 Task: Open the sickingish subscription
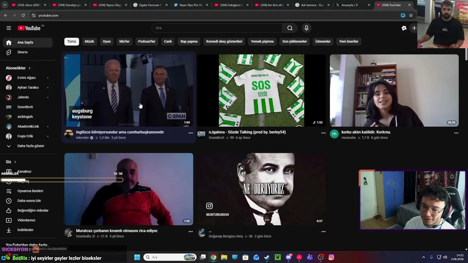tap(29, 117)
